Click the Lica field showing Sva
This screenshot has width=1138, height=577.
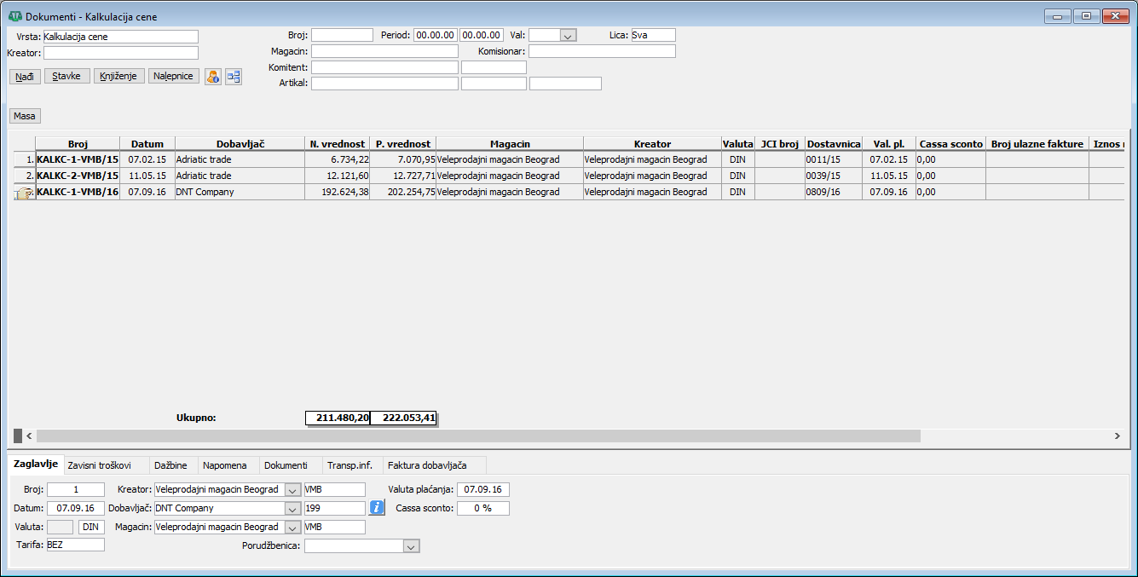click(x=653, y=35)
